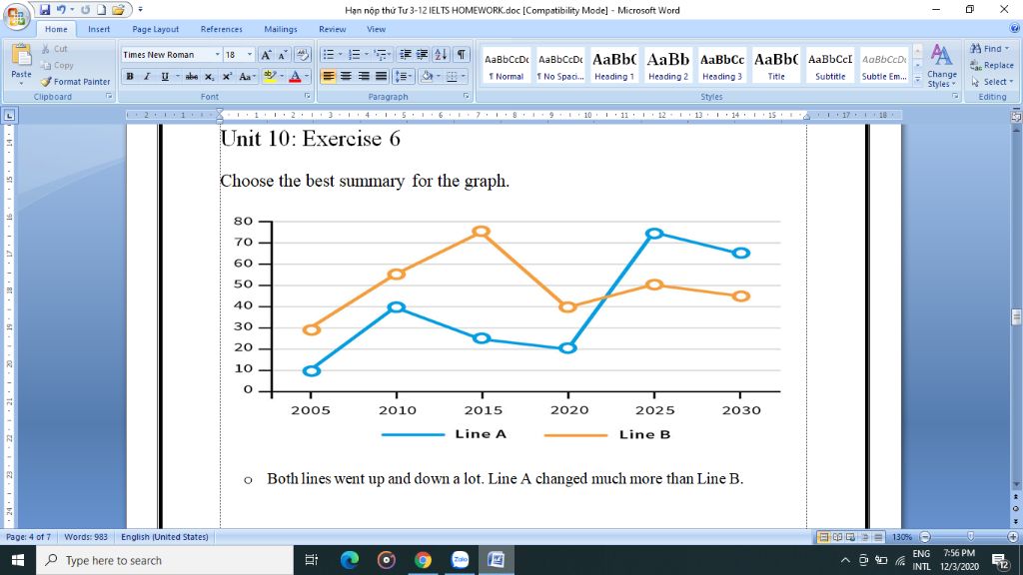The width and height of the screenshot is (1023, 575).
Task: Click the 130% zoom level button
Action: click(x=902, y=536)
